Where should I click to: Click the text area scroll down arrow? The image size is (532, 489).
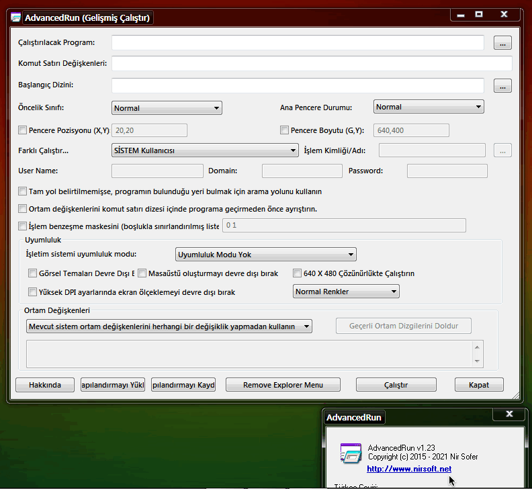point(477,361)
